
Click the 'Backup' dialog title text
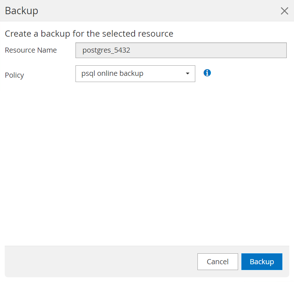21,11
